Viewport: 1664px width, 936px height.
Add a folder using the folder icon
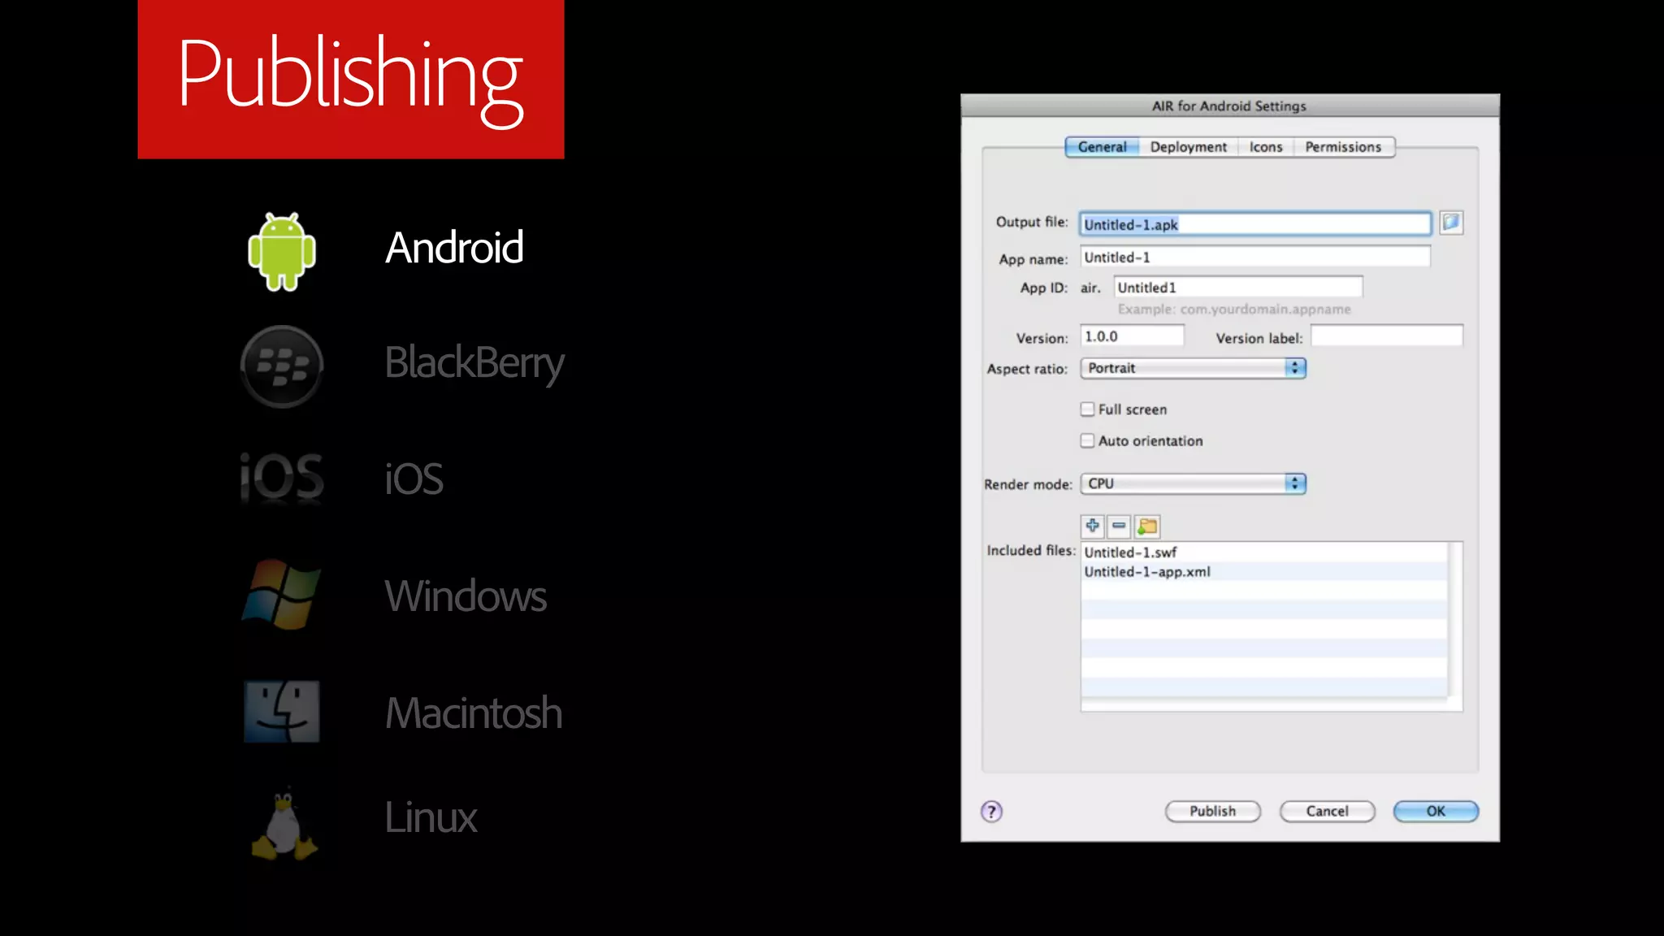tap(1147, 526)
